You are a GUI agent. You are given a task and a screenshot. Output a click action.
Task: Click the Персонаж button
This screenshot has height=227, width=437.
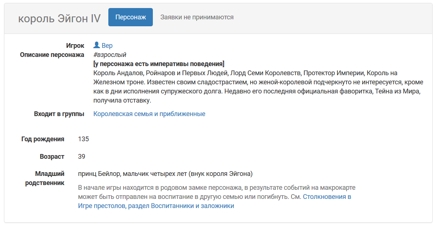pos(130,17)
